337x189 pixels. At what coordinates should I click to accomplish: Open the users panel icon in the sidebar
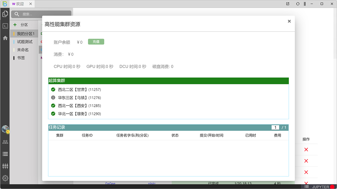pos(5,141)
